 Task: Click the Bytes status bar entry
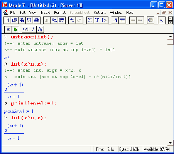(129, 149)
